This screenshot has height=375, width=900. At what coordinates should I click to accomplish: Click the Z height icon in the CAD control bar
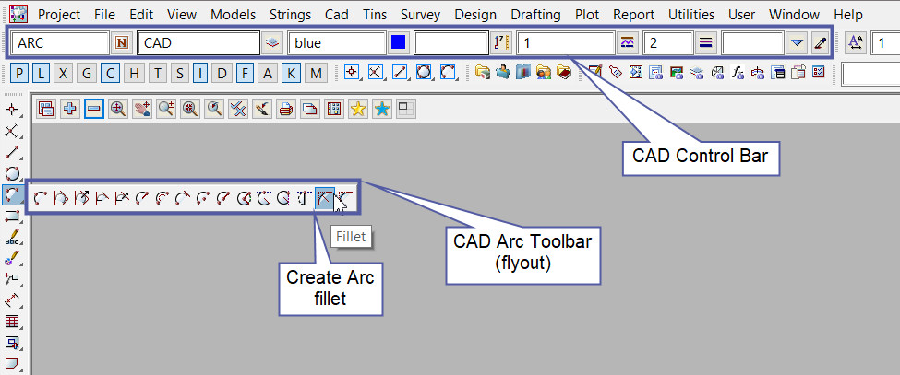tap(500, 43)
